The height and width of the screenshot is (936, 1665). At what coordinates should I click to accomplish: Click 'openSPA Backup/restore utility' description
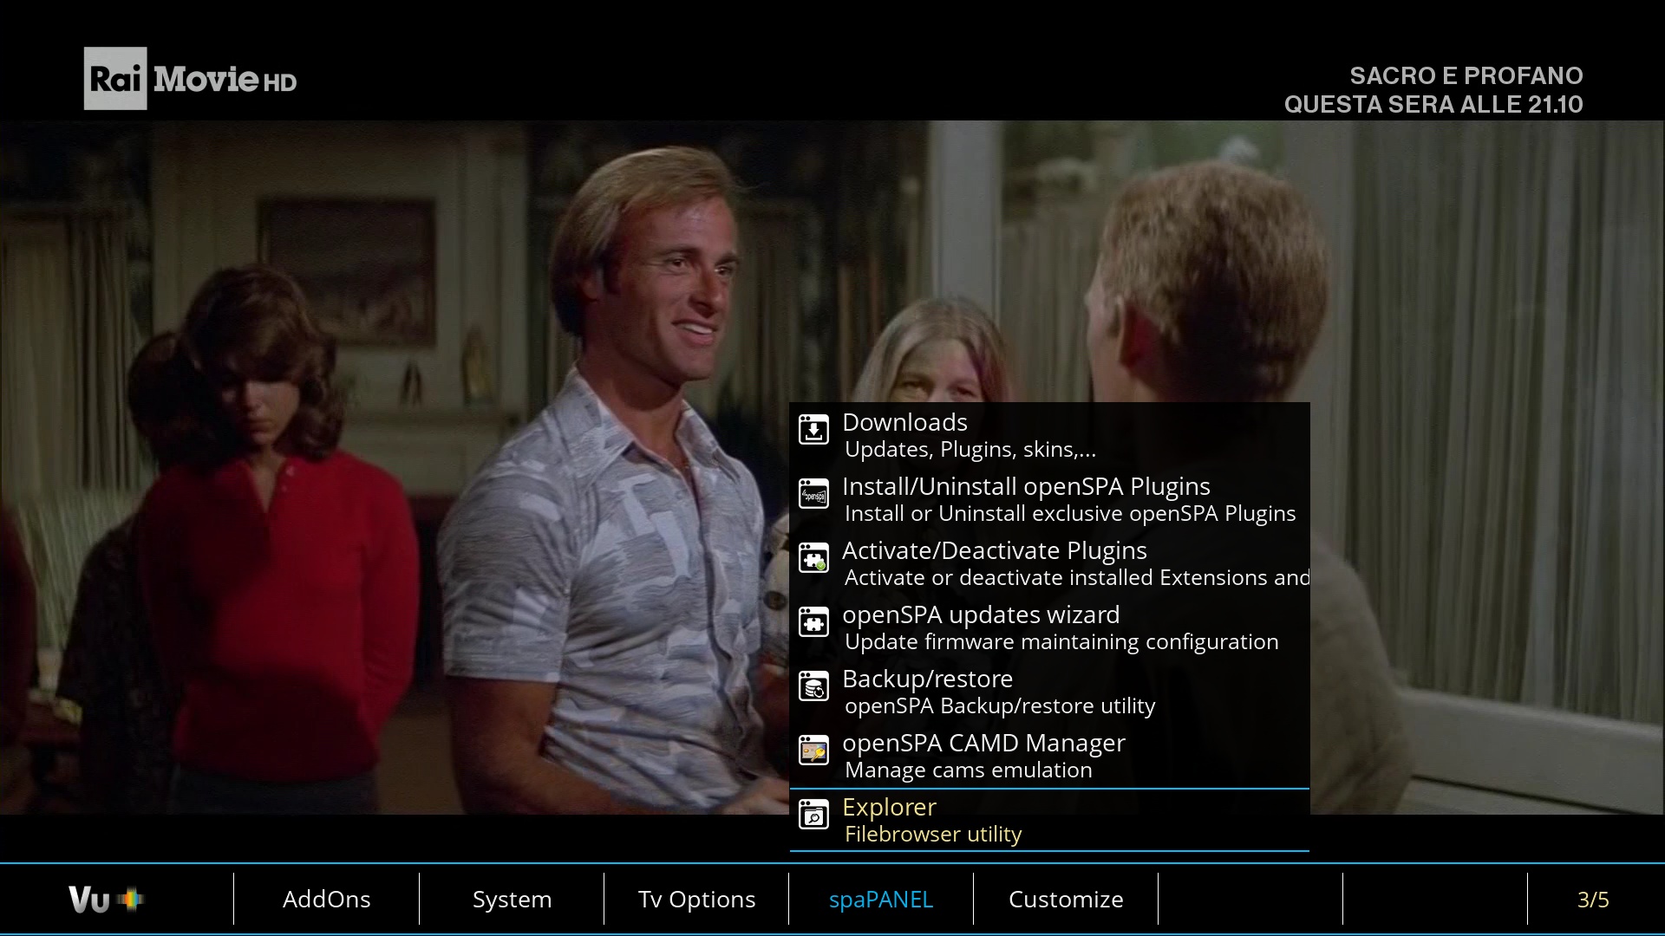[x=1000, y=706]
